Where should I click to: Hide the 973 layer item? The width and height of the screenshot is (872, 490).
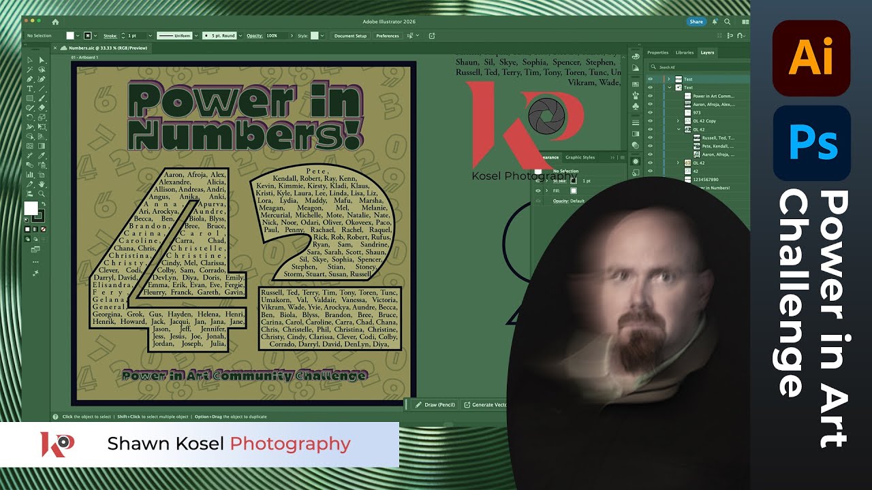point(650,112)
